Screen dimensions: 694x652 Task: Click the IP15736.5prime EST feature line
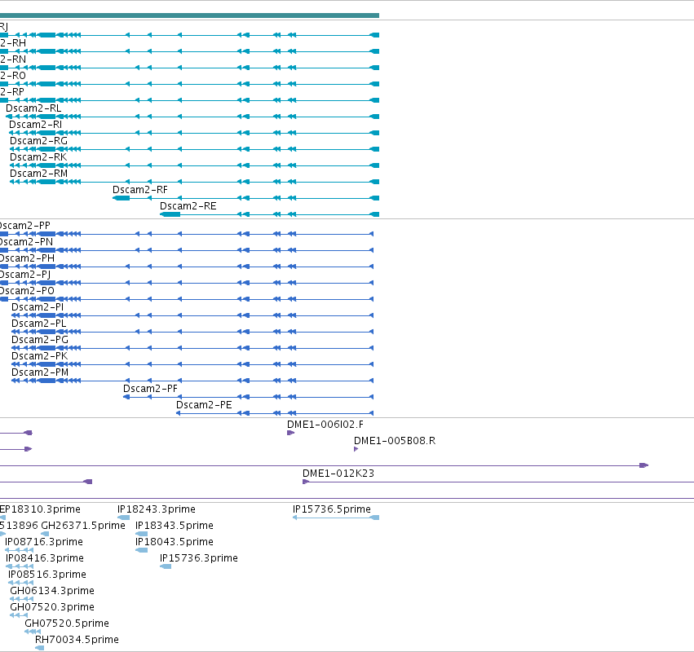[x=336, y=518]
